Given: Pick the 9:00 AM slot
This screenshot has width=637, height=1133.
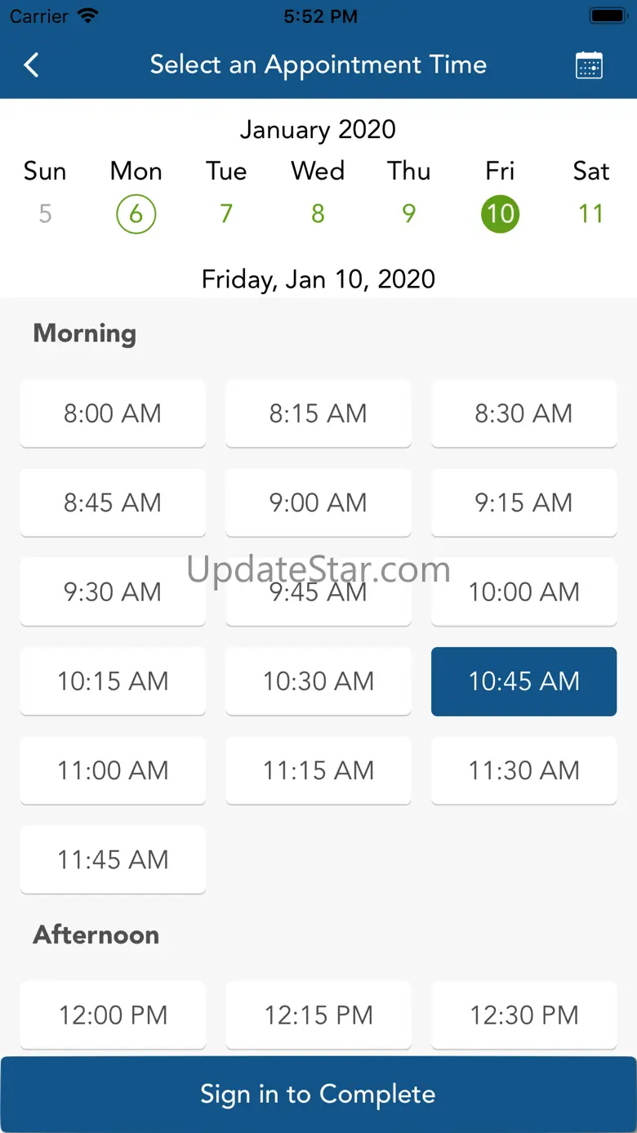Looking at the screenshot, I should 318,502.
